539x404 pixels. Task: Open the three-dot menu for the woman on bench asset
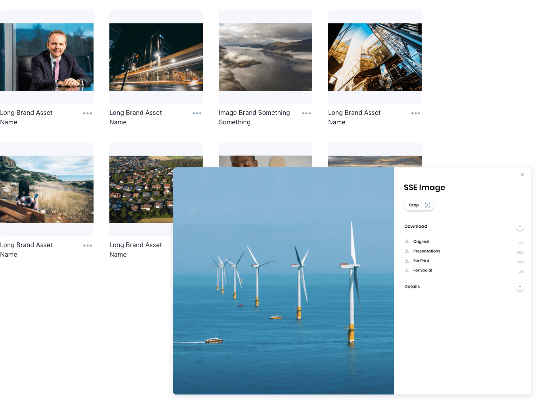88,246
